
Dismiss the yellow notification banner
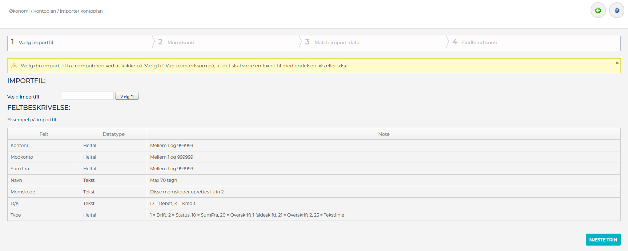pyautogui.click(x=617, y=63)
